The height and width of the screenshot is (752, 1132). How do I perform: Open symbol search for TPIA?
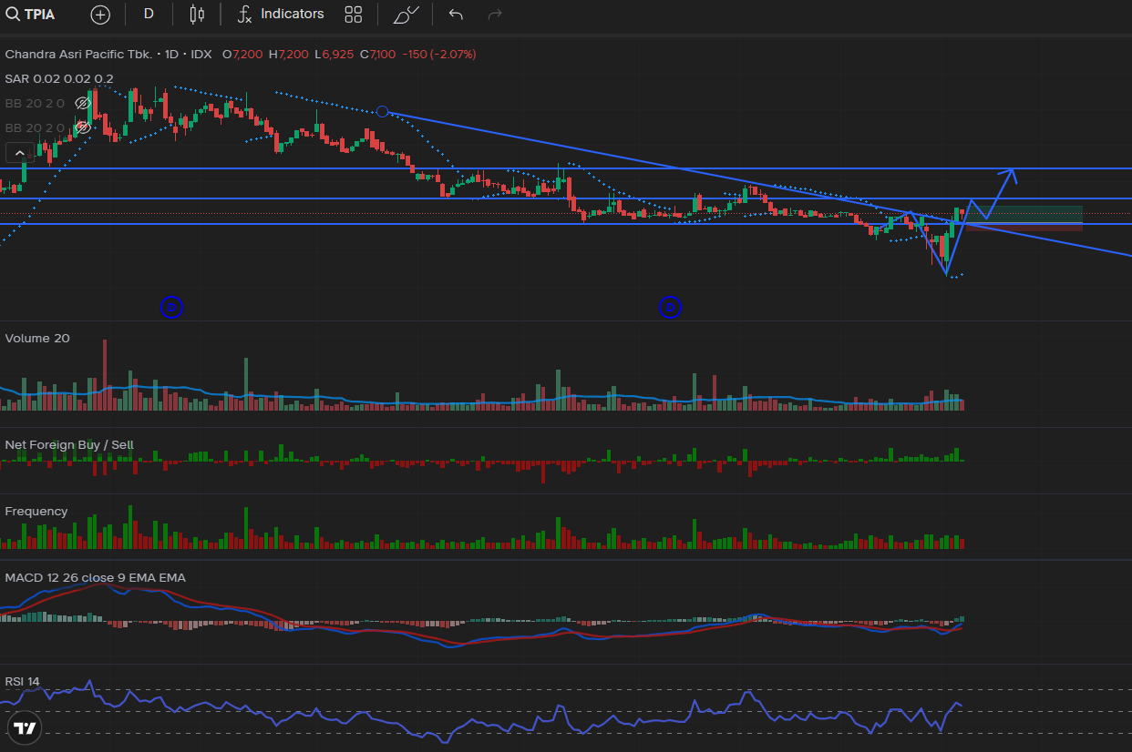coord(31,15)
